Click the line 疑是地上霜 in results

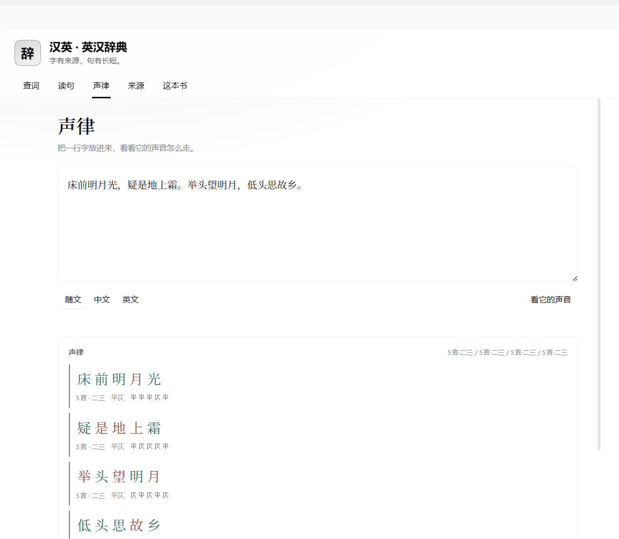(119, 428)
